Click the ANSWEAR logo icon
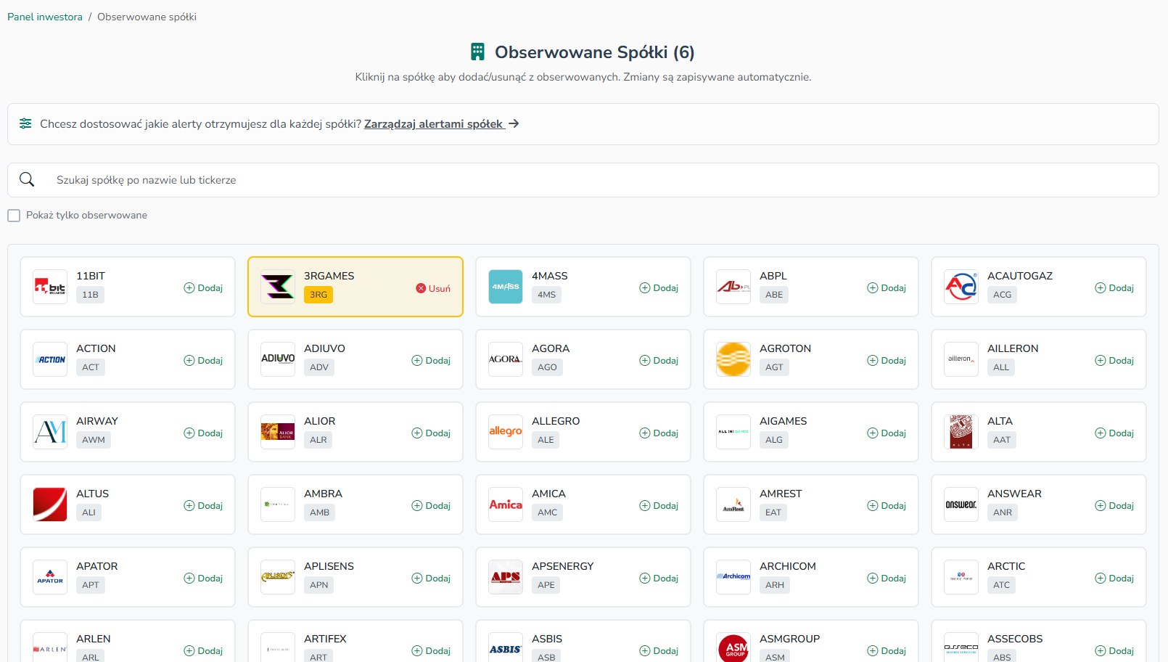Screen dimensions: 1168x662 [x=961, y=504]
